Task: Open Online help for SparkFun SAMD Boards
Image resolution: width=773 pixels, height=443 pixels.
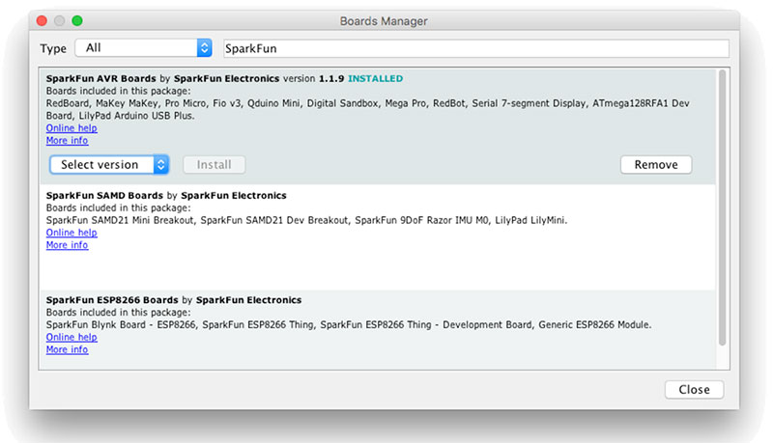Action: [72, 233]
